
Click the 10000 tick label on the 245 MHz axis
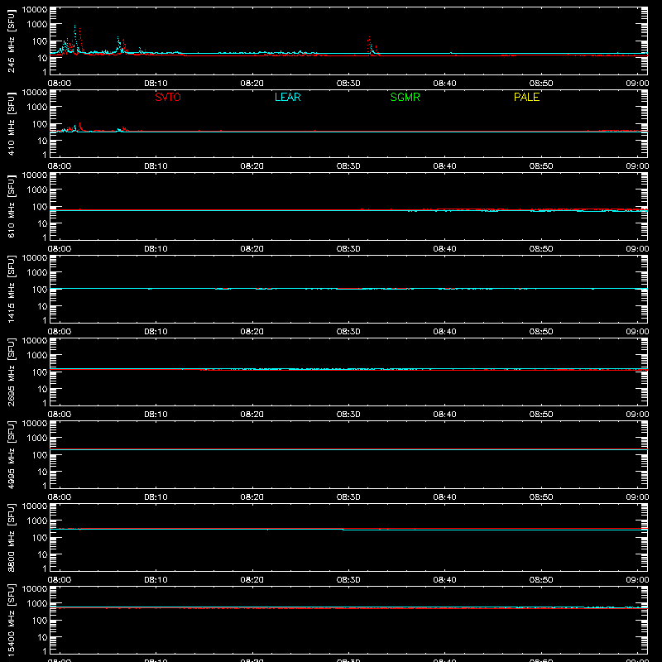(35, 9)
